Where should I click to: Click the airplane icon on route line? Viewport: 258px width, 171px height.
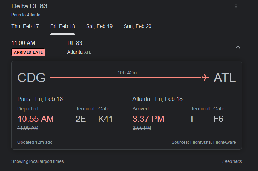coord(205,78)
